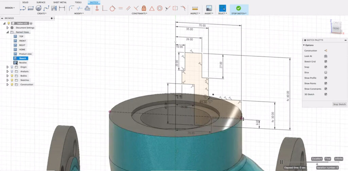Open the Design workspace dropdown
The width and height of the screenshot is (348, 171).
coord(10,8)
